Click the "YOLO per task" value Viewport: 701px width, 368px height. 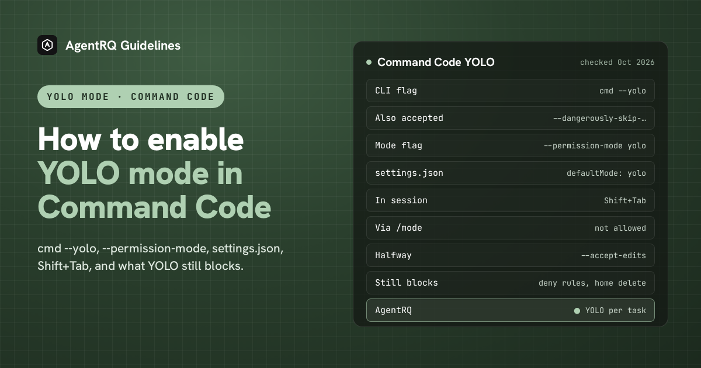tap(616, 310)
